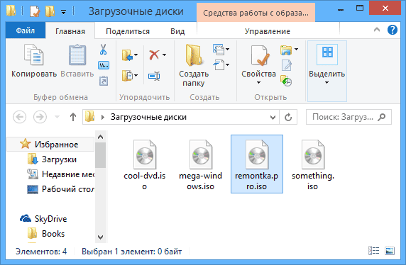
Task: Open the quick access toolbar customize dropdown
Action: 63,12
